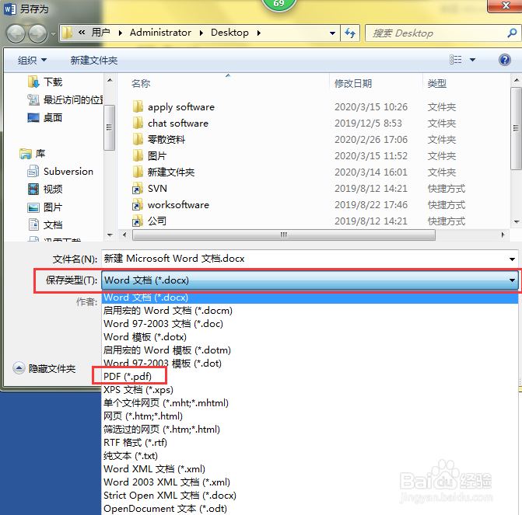Click the refresh icon beside address bar
Image resolution: width=522 pixels, height=515 pixels.
350,33
